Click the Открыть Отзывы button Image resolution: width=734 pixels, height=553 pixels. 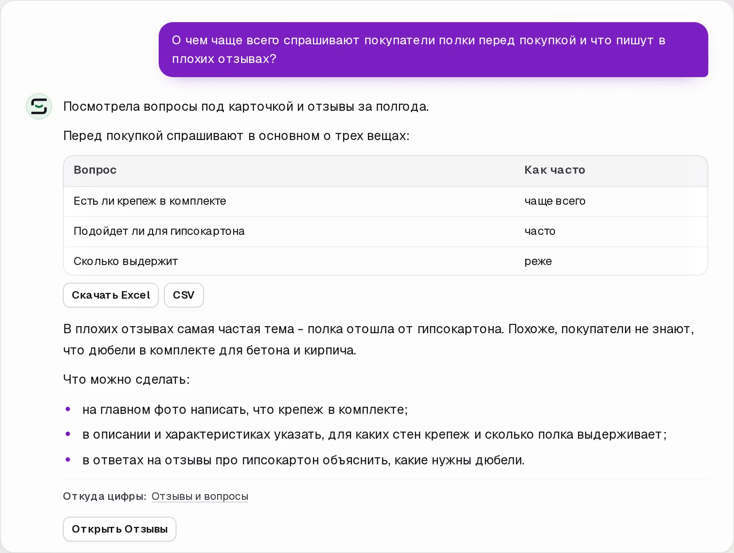click(120, 529)
